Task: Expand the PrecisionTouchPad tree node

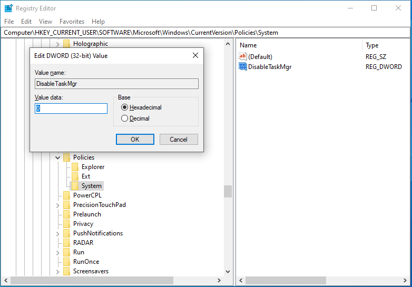Action: (x=58, y=205)
